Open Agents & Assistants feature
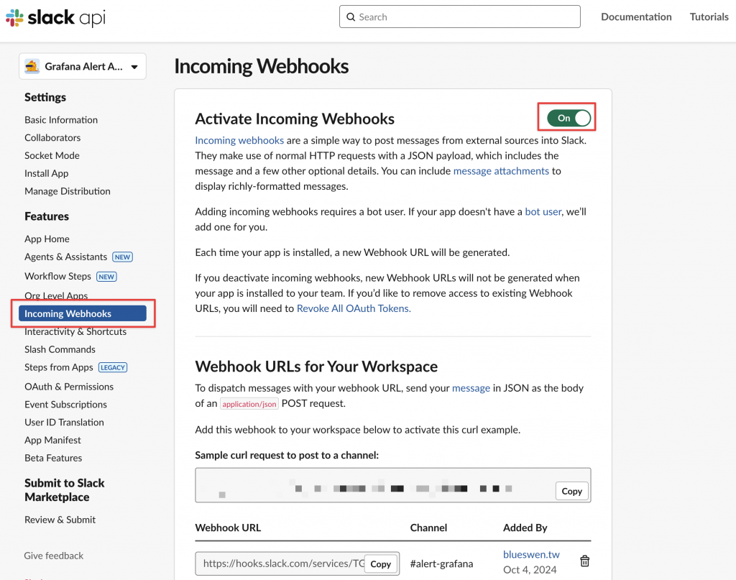 click(65, 257)
